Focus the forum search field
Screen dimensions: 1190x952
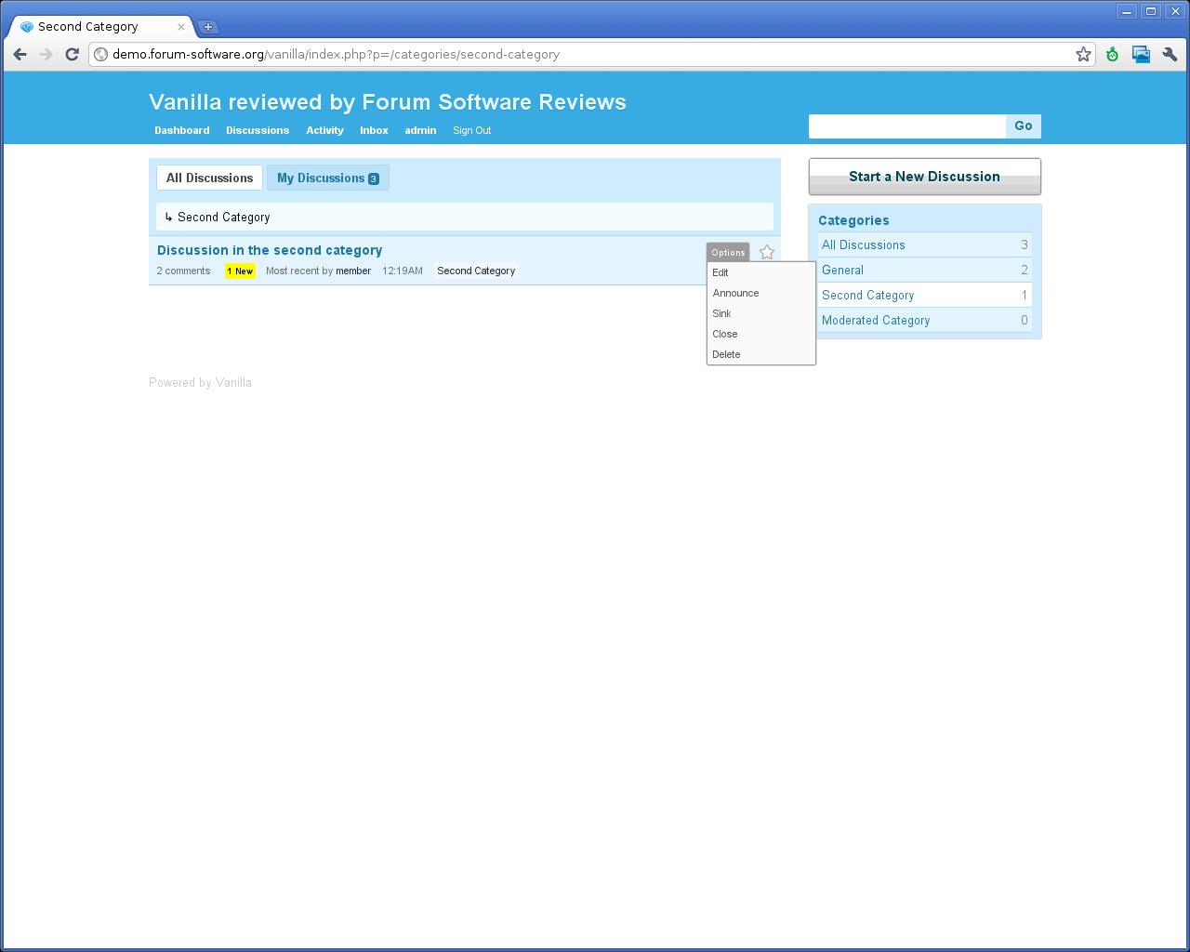[x=907, y=126]
